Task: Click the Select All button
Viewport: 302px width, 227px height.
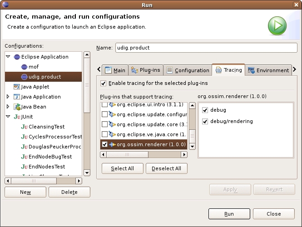Action: pyautogui.click(x=123, y=168)
